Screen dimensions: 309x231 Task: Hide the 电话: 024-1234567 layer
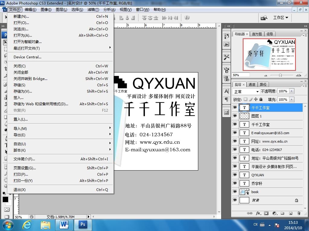coord(235,150)
